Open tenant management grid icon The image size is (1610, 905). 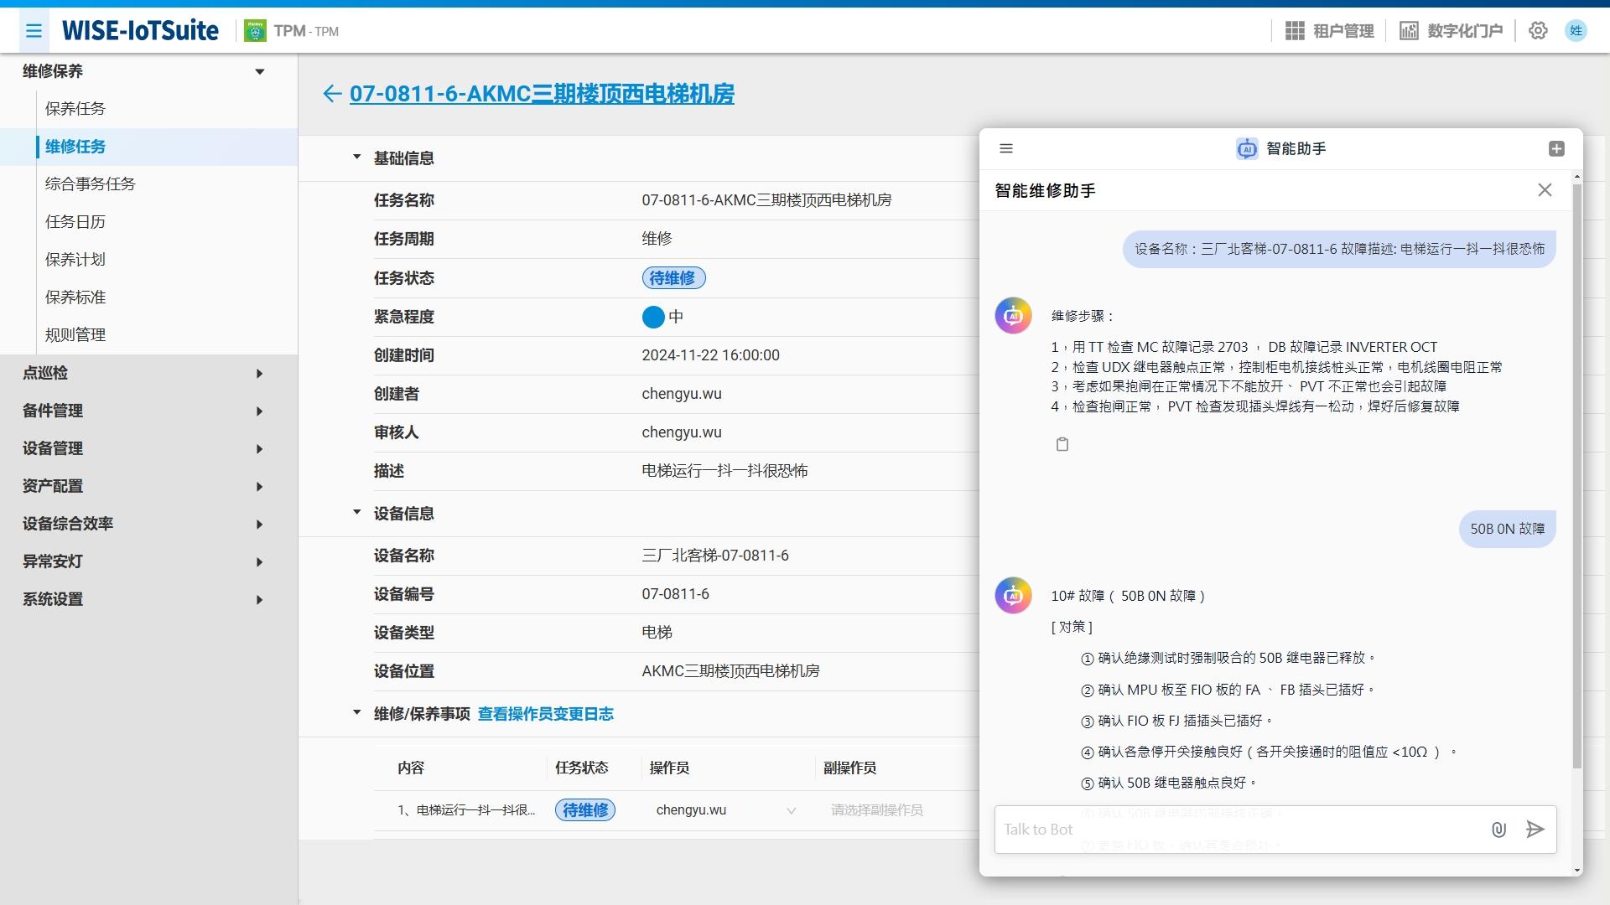tap(1295, 31)
